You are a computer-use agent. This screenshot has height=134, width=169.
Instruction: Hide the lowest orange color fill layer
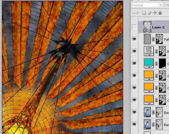click(x=134, y=100)
